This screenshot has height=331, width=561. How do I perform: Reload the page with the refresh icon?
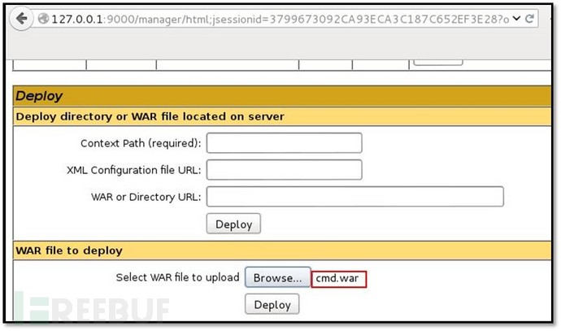click(530, 18)
